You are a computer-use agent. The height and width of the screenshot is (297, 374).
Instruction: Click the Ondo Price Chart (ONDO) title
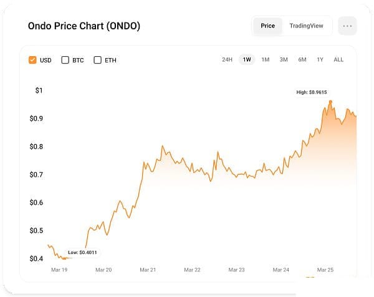coord(84,26)
